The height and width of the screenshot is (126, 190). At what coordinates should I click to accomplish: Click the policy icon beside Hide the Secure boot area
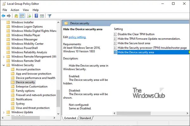point(115,43)
